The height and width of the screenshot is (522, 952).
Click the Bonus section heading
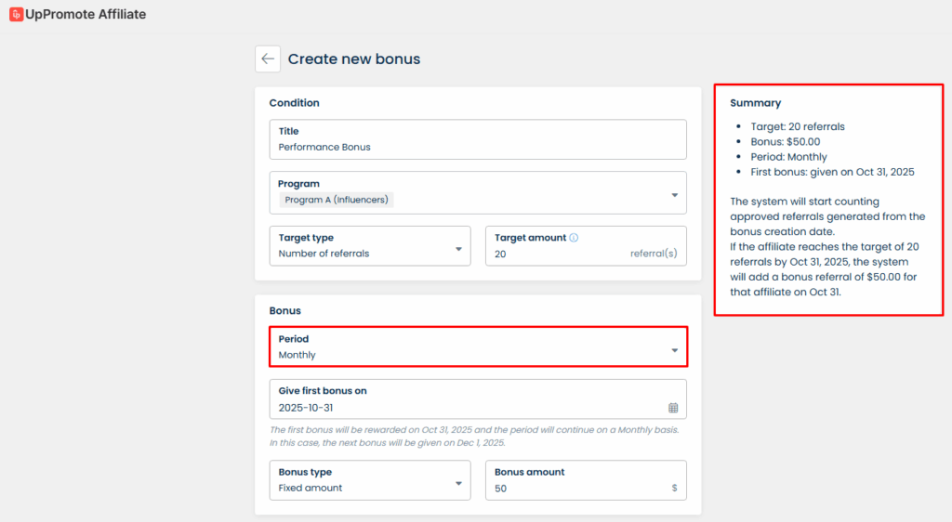[284, 310]
